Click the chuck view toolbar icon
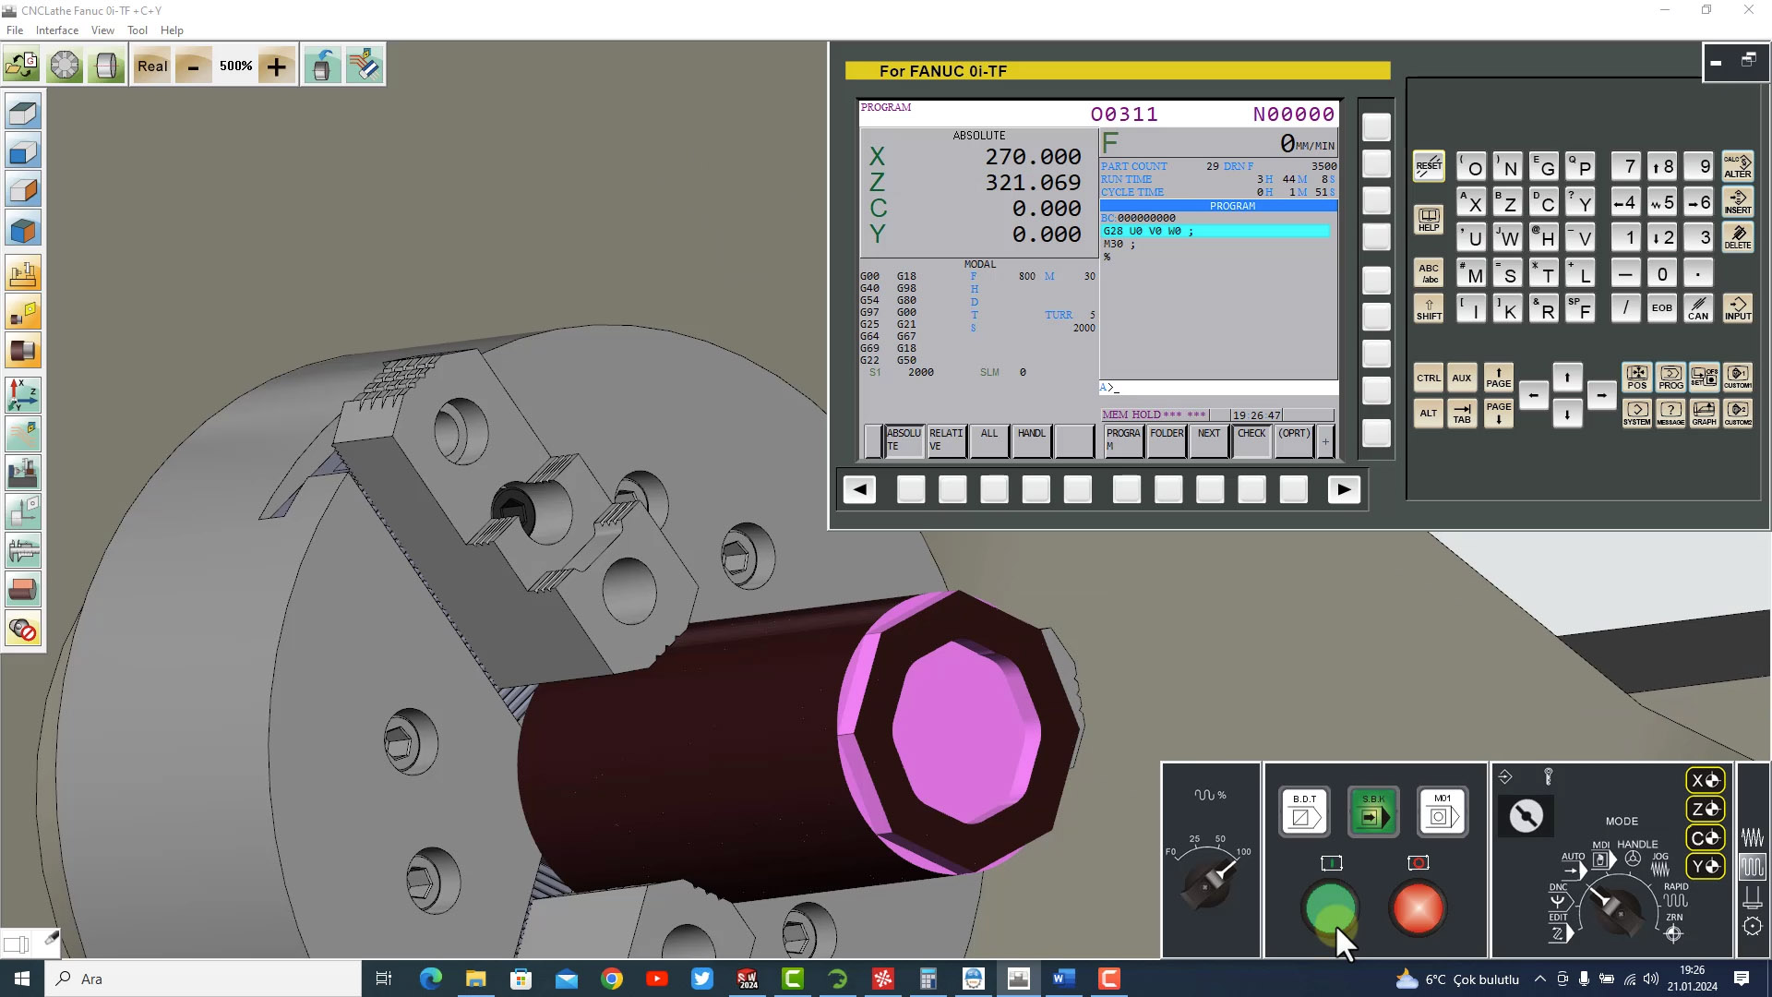This screenshot has width=1772, height=997. pos(106,66)
